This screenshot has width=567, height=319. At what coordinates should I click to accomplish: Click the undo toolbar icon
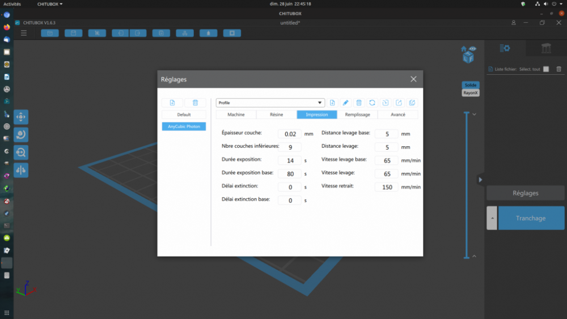point(120,33)
